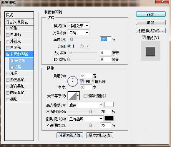Click the 深度 depth slider handle

coord(72,39)
